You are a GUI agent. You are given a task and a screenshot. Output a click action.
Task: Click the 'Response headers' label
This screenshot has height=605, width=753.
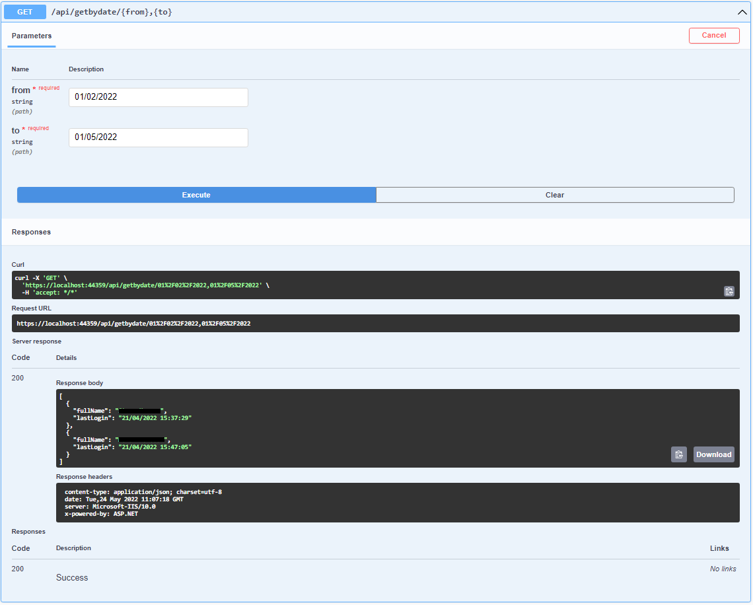pos(84,477)
